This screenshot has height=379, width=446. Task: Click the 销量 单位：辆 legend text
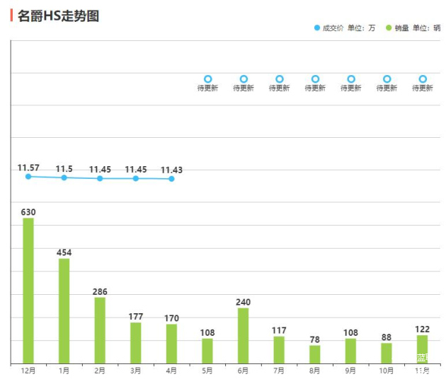click(x=418, y=28)
